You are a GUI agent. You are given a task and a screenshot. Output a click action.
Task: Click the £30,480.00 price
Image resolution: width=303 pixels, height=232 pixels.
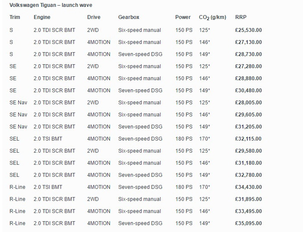(249, 91)
